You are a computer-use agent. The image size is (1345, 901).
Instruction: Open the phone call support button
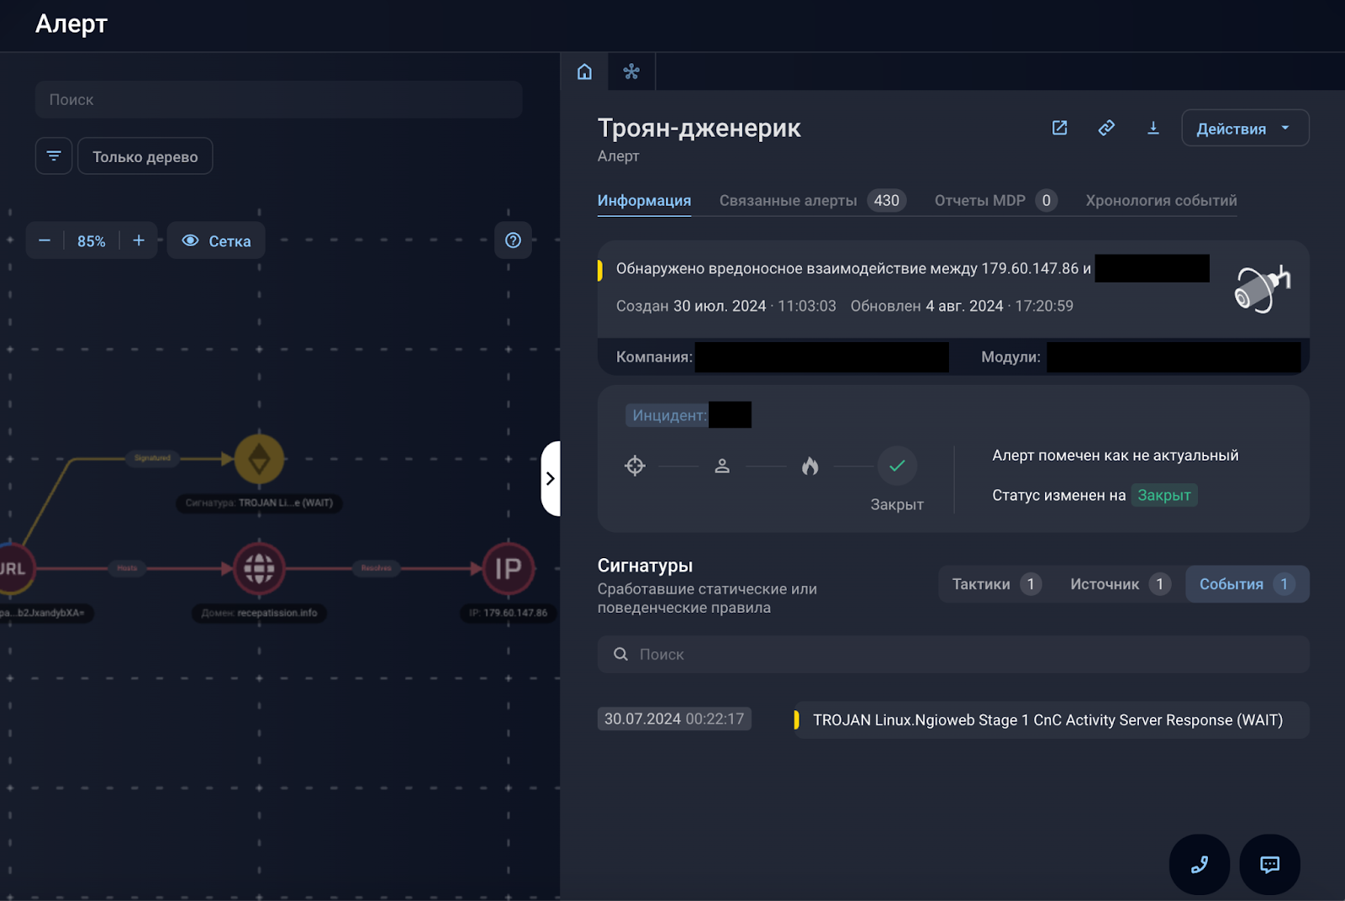[1200, 864]
